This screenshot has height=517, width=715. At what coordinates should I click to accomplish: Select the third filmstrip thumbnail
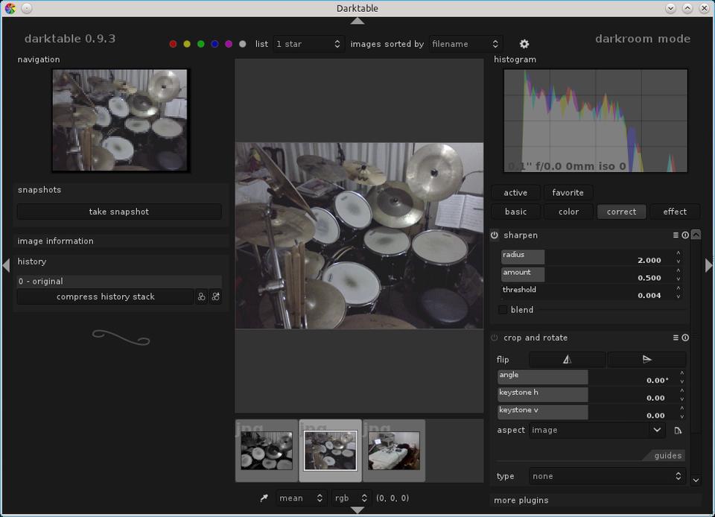pos(394,451)
